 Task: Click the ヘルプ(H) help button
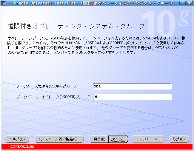tap(17, 139)
